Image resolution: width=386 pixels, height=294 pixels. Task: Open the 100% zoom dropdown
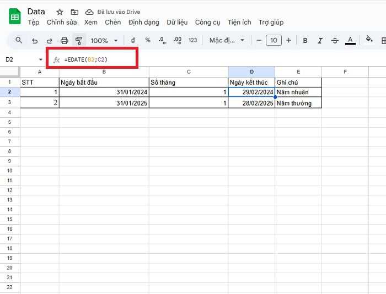[x=104, y=40]
